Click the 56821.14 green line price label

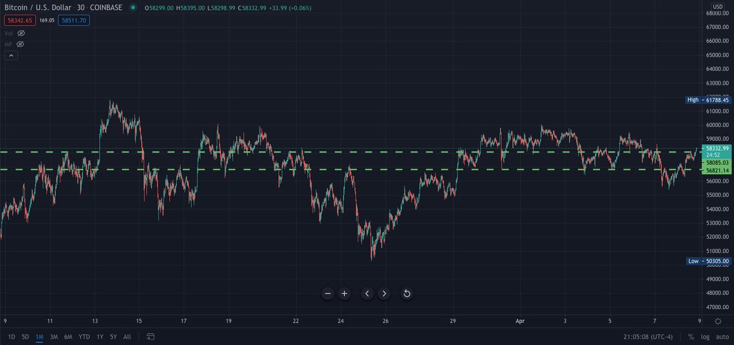[x=717, y=171]
